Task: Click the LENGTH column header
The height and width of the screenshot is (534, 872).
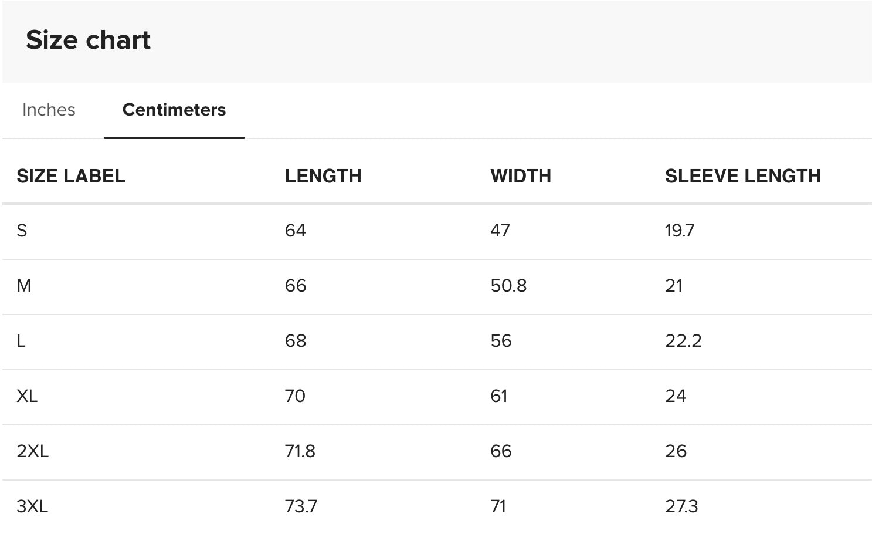Action: [323, 176]
